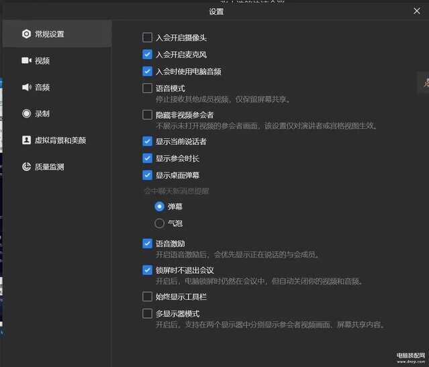
Task: Enable 多显示器模式 checkbox
Action: 147,313
